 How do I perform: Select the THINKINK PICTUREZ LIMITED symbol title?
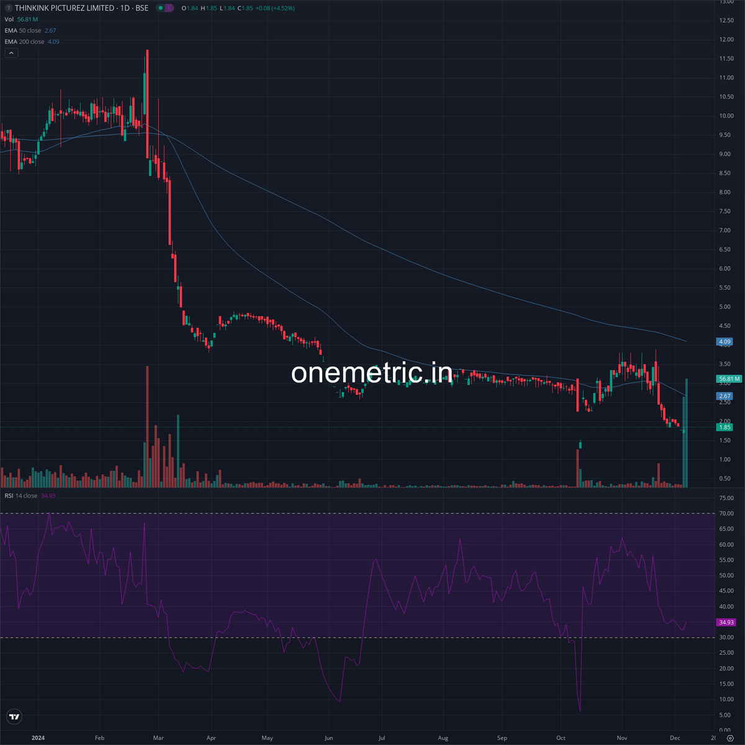[65, 8]
